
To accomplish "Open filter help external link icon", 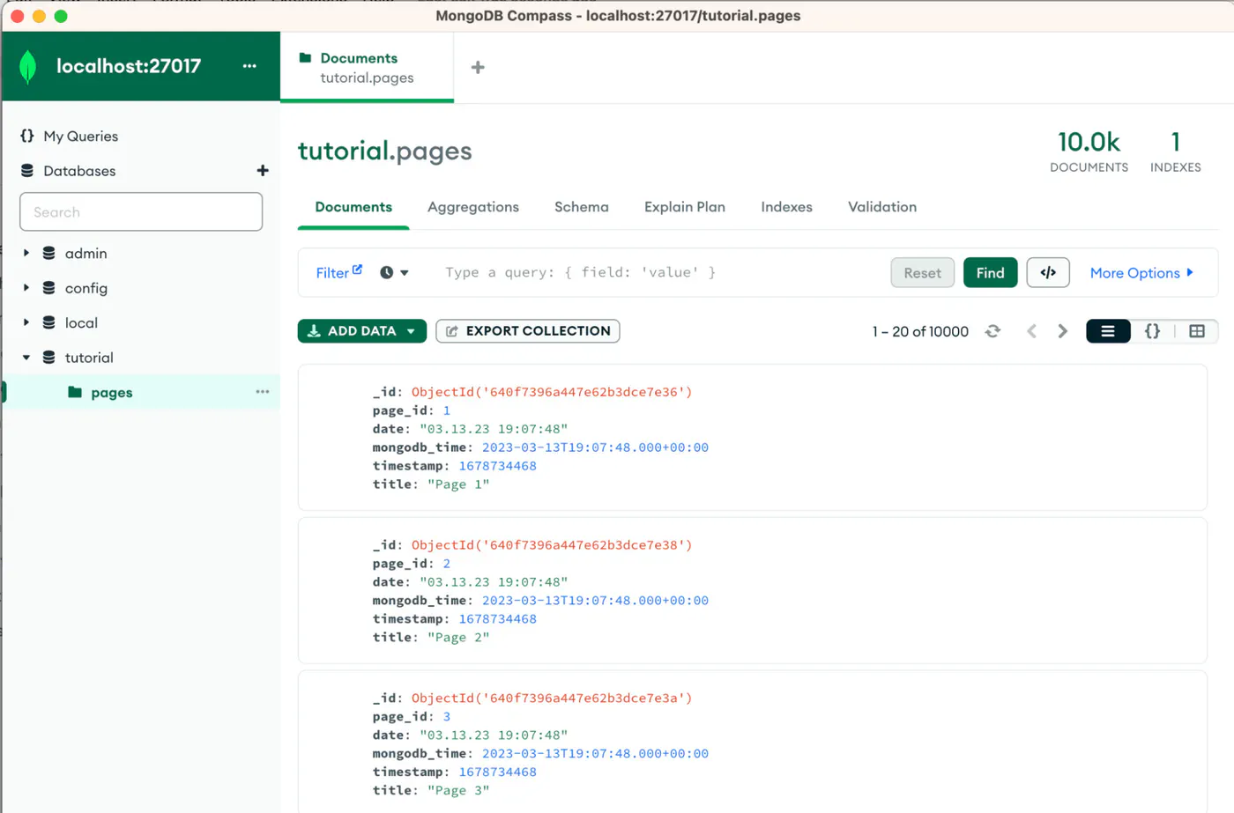I will tap(357, 270).
